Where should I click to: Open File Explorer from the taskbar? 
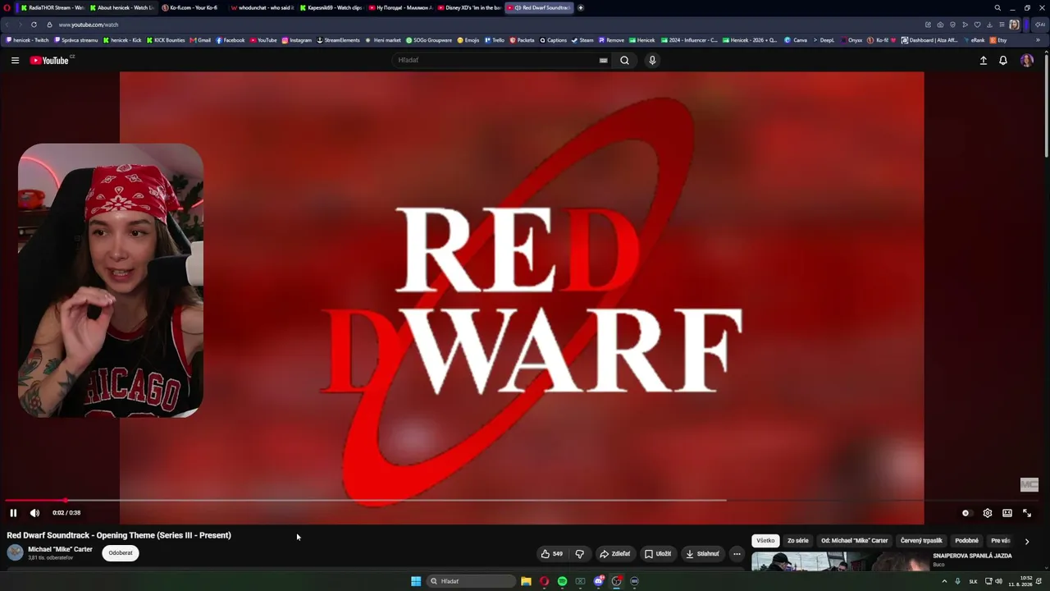[x=526, y=581]
